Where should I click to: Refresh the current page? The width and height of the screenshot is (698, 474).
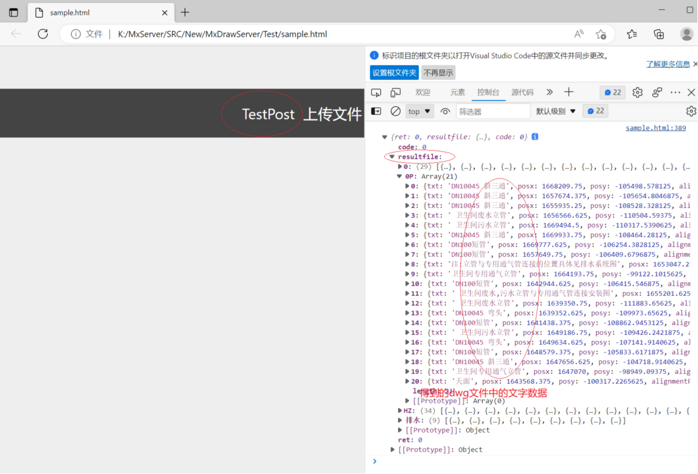[43, 34]
